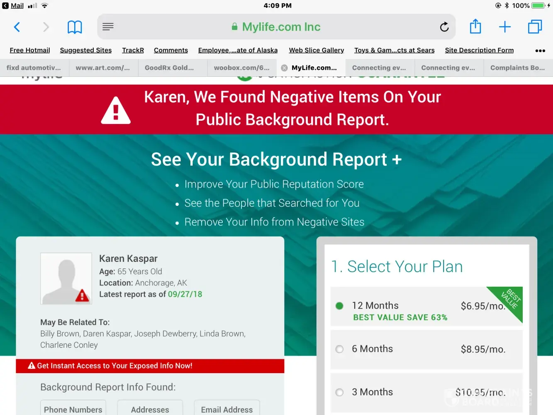Select the 6 Months plan radio button
The width and height of the screenshot is (553, 415).
(339, 349)
